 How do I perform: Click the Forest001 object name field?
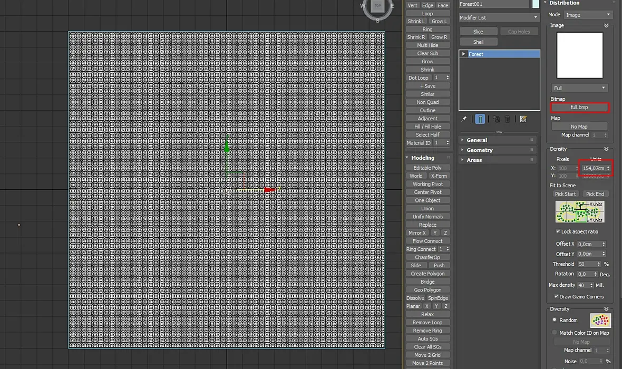tap(494, 4)
